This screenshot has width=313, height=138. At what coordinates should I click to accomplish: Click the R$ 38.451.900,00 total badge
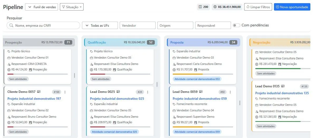227,7
